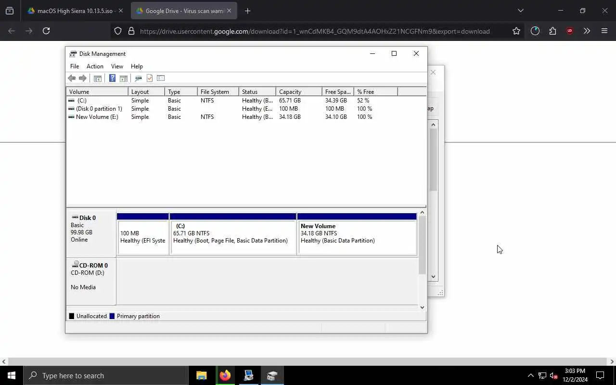Viewport: 616px width, 385px height.
Task: Click the checkmark Properties toolbar icon
Action: [x=150, y=78]
